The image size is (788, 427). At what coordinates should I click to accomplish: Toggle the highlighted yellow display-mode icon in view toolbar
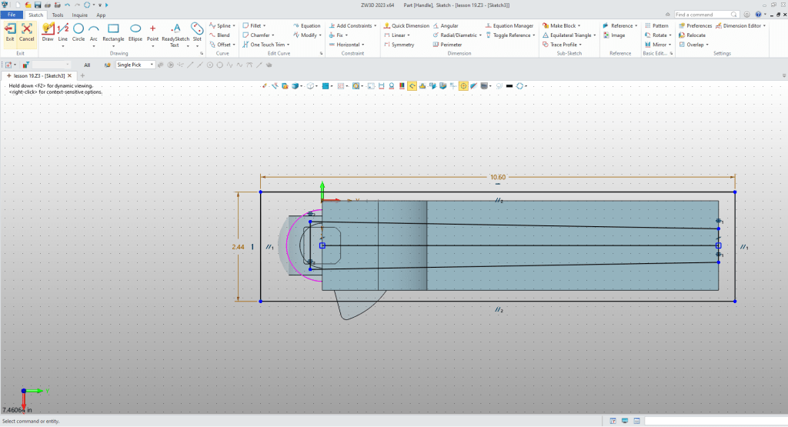pyautogui.click(x=412, y=85)
